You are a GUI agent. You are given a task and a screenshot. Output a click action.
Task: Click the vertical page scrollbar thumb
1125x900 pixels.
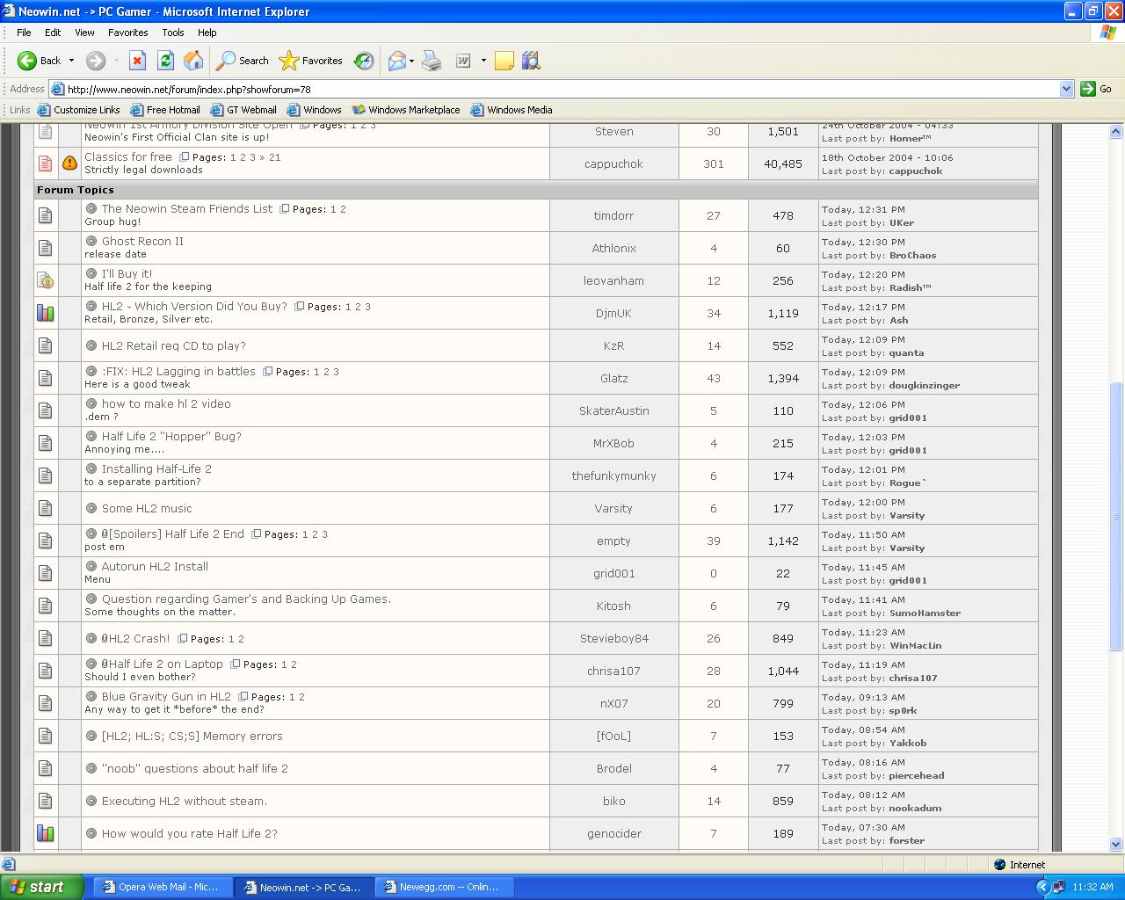tap(1115, 516)
